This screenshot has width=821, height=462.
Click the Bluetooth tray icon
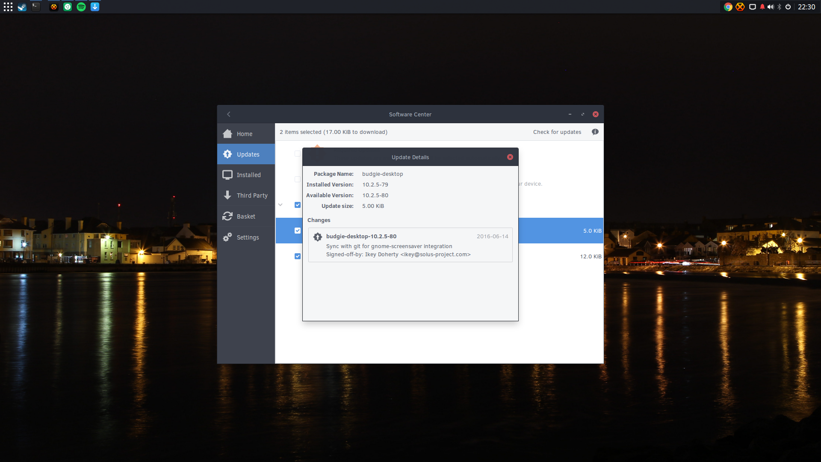coord(780,7)
